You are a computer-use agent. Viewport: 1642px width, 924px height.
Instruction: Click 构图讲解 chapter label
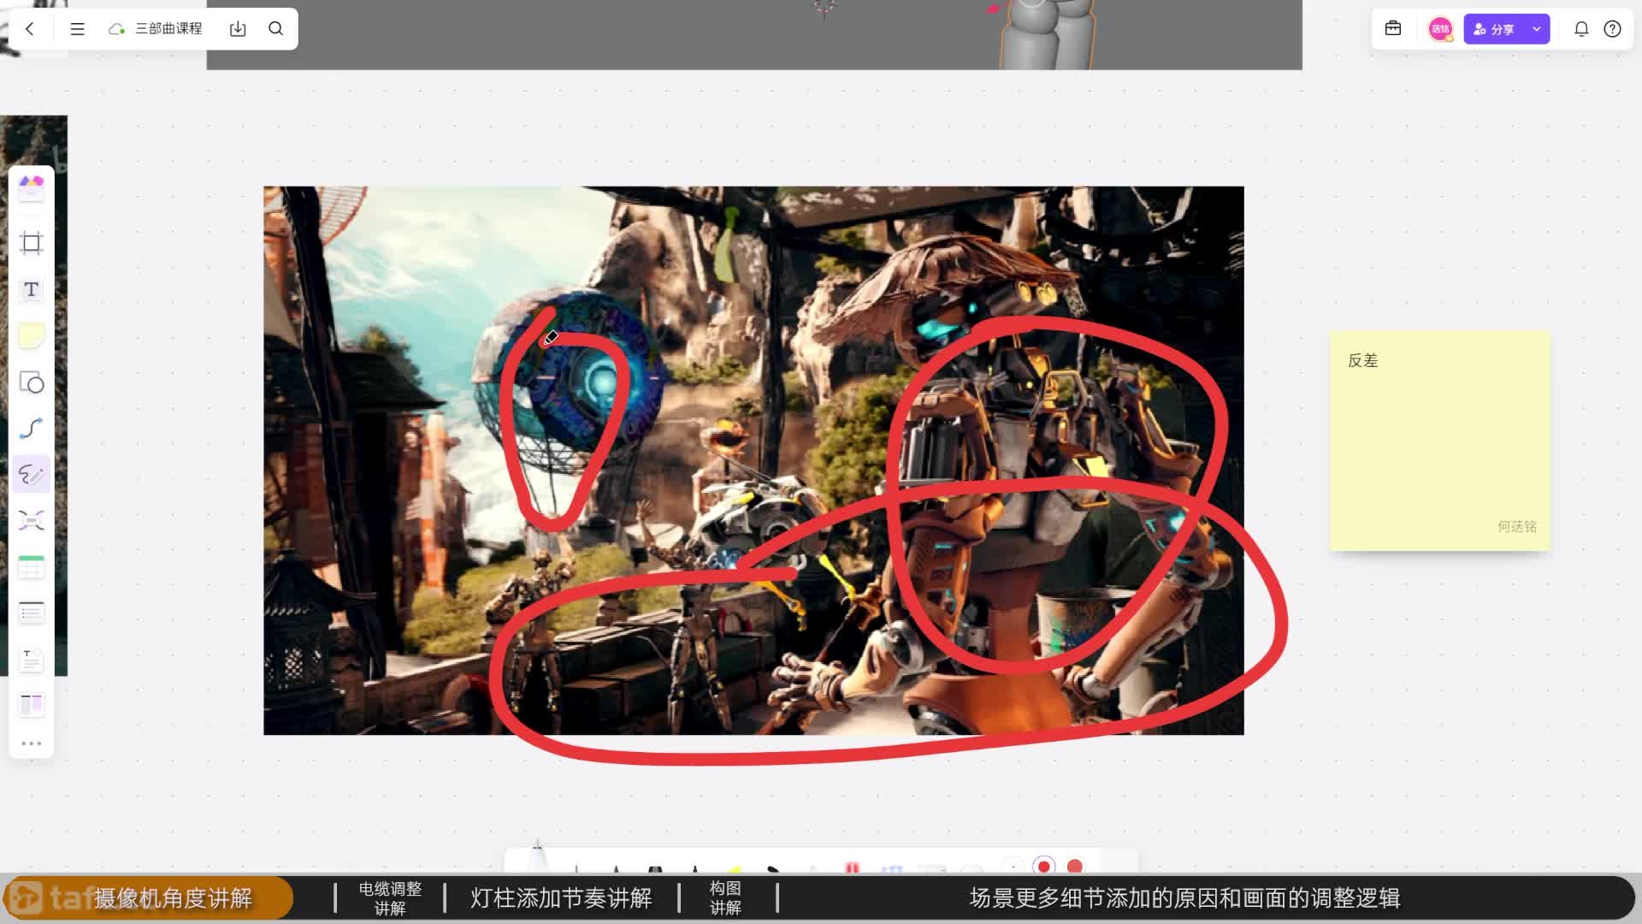[725, 898]
